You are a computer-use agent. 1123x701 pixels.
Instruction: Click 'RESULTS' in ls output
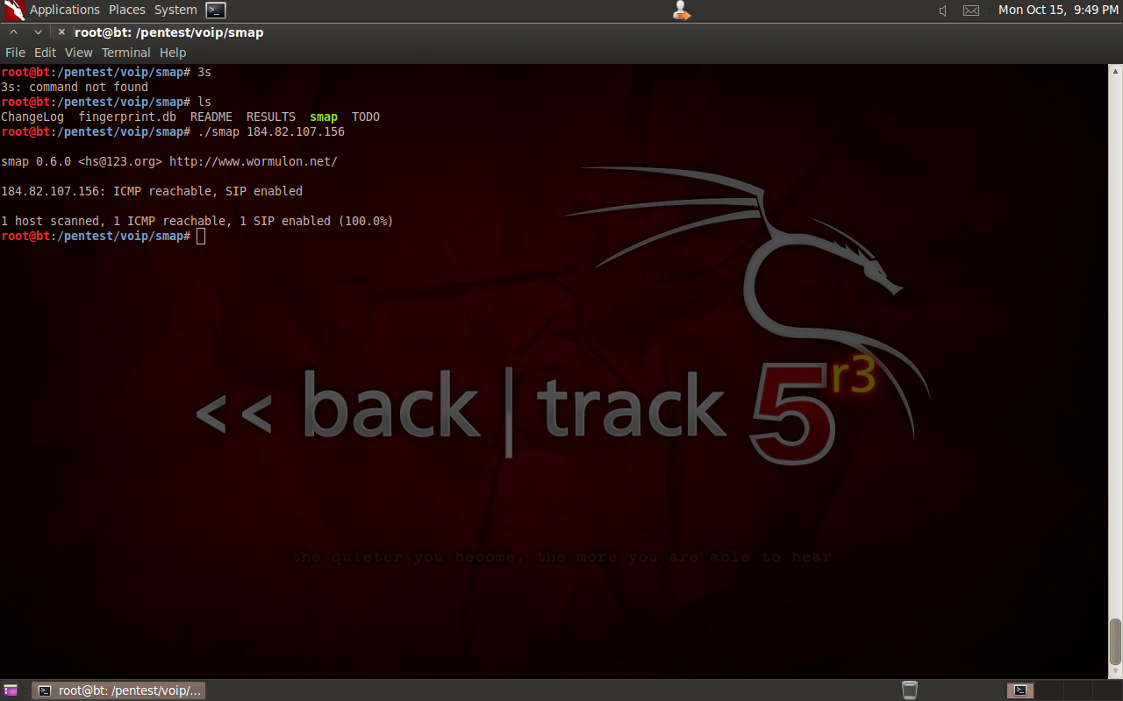point(271,117)
